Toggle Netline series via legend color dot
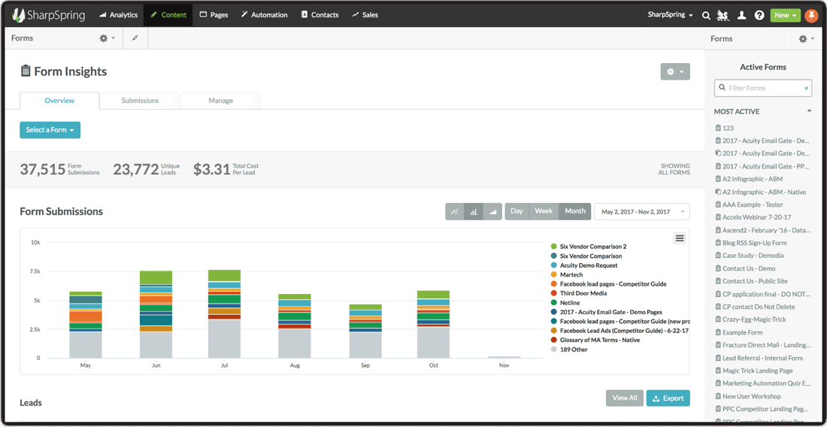The image size is (827, 427). pyautogui.click(x=554, y=303)
